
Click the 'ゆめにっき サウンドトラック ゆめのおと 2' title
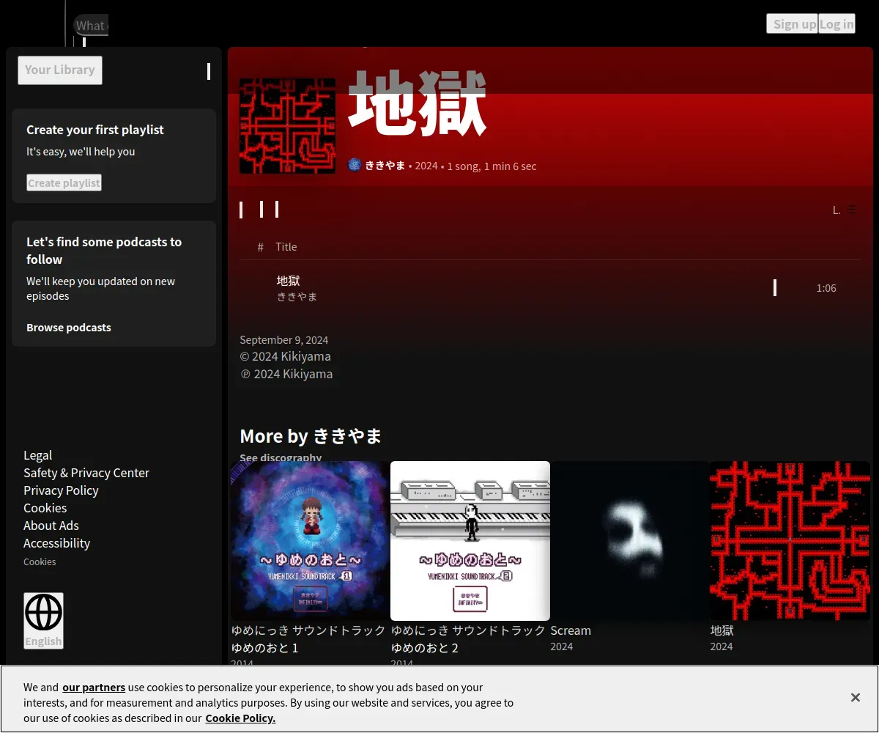(x=468, y=639)
